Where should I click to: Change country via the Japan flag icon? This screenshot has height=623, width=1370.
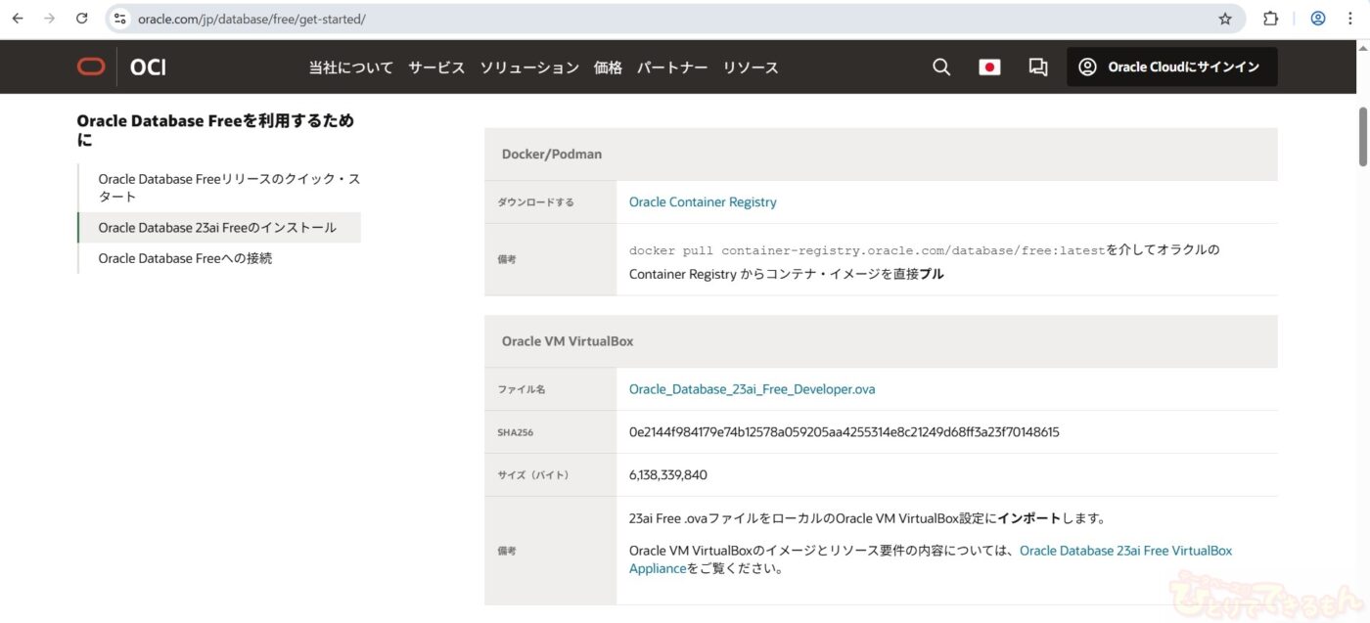tap(989, 67)
